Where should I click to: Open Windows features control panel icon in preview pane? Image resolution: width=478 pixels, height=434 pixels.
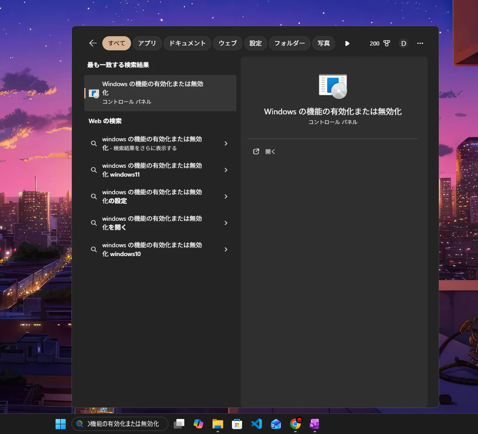click(333, 86)
